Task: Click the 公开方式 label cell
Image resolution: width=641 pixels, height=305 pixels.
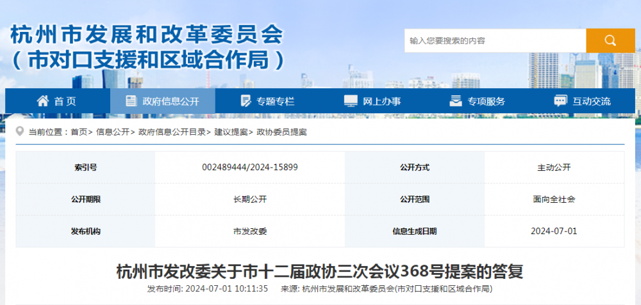Action: click(x=415, y=167)
